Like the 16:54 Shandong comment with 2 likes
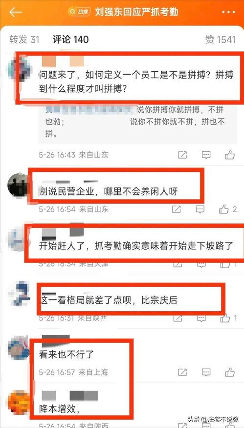 224,210
